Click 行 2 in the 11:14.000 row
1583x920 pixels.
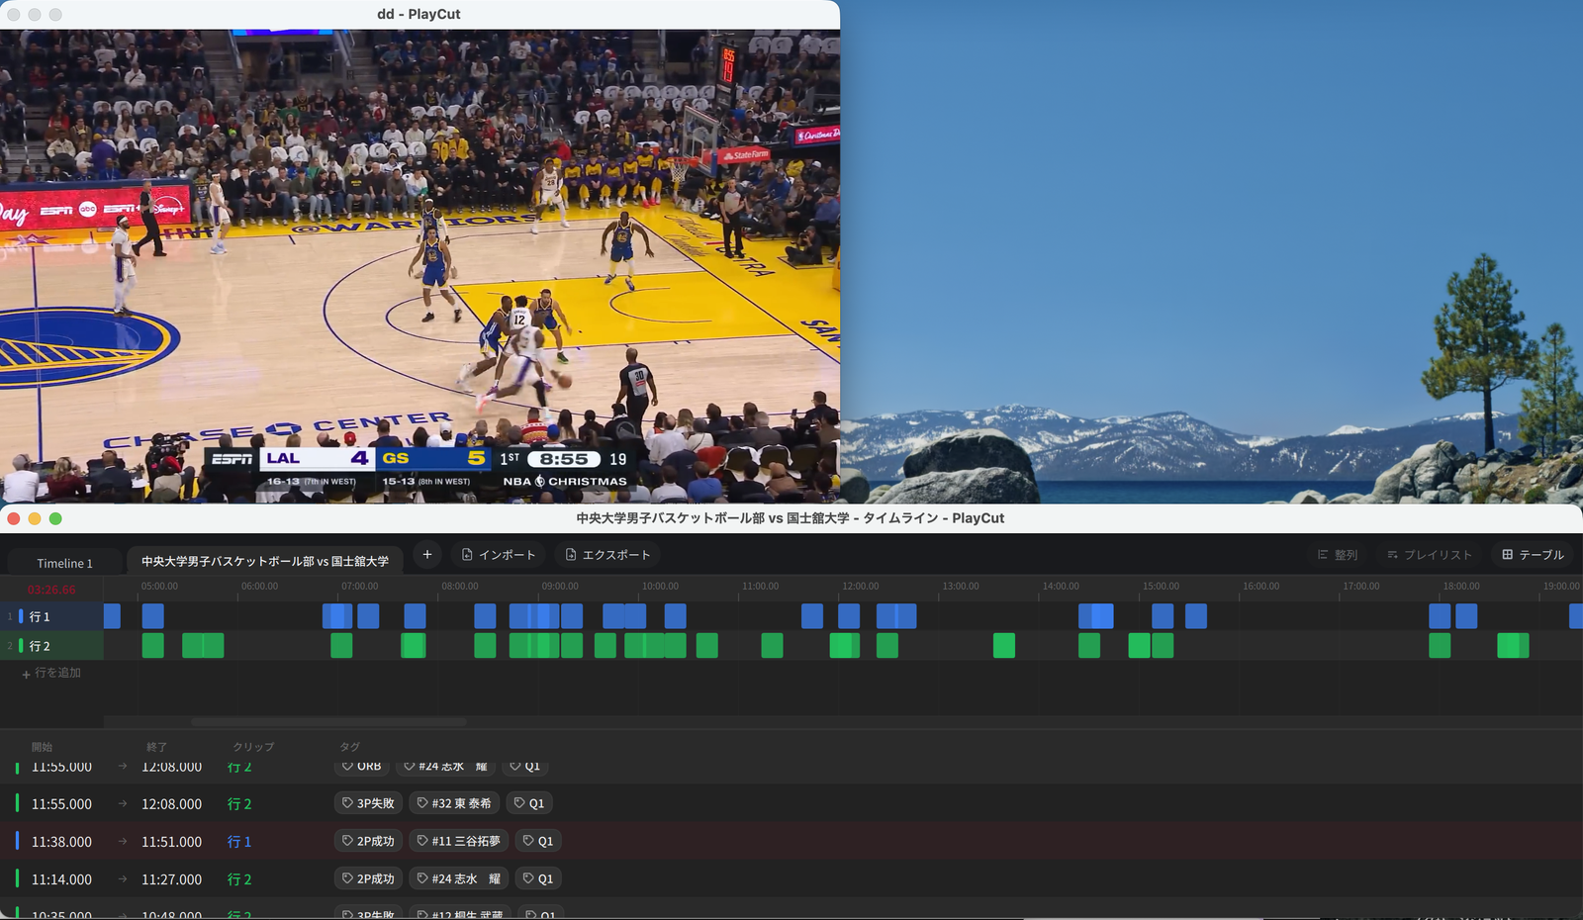pos(239,879)
